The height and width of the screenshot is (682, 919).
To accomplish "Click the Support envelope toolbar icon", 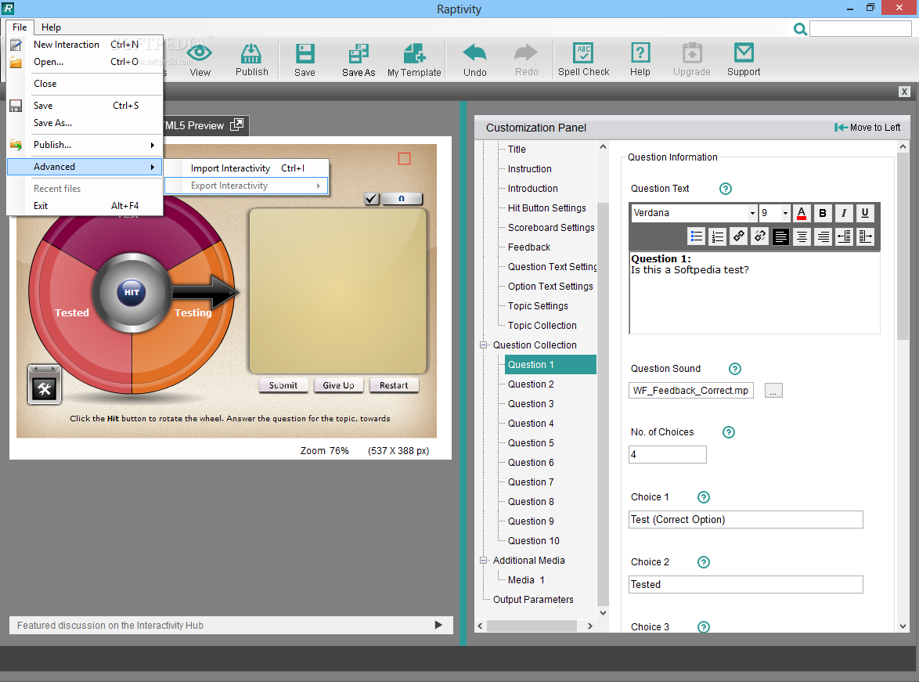I will pos(744,52).
